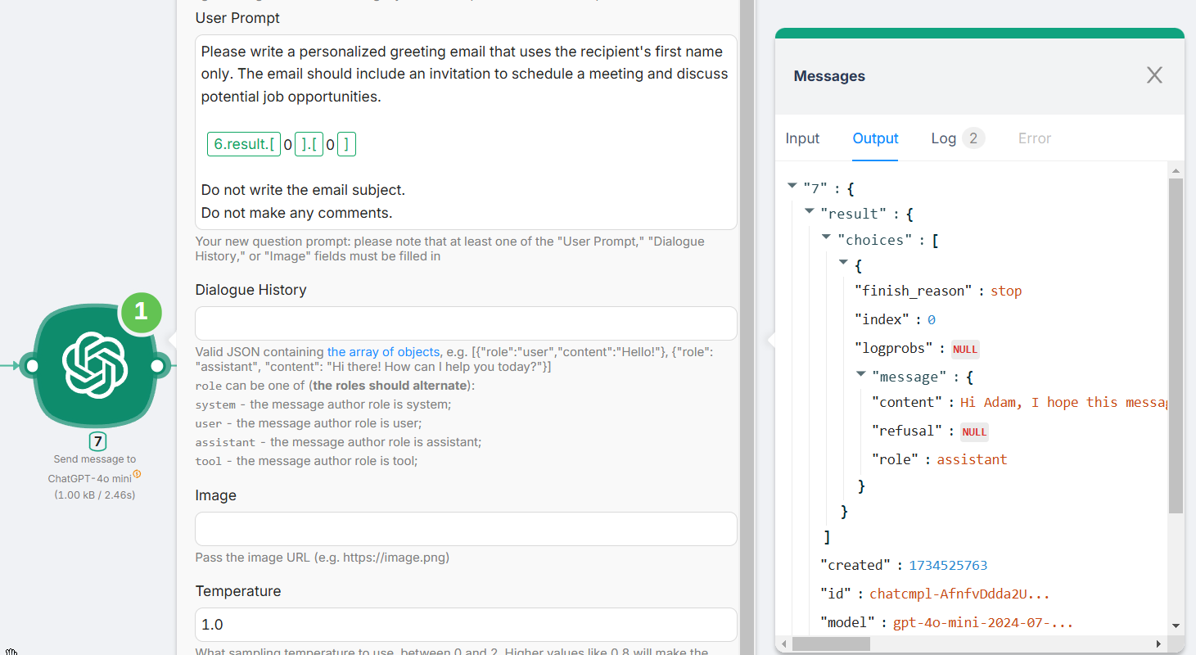This screenshot has height=655, width=1196.
Task: Collapse the "result" tree node
Action: (810, 212)
